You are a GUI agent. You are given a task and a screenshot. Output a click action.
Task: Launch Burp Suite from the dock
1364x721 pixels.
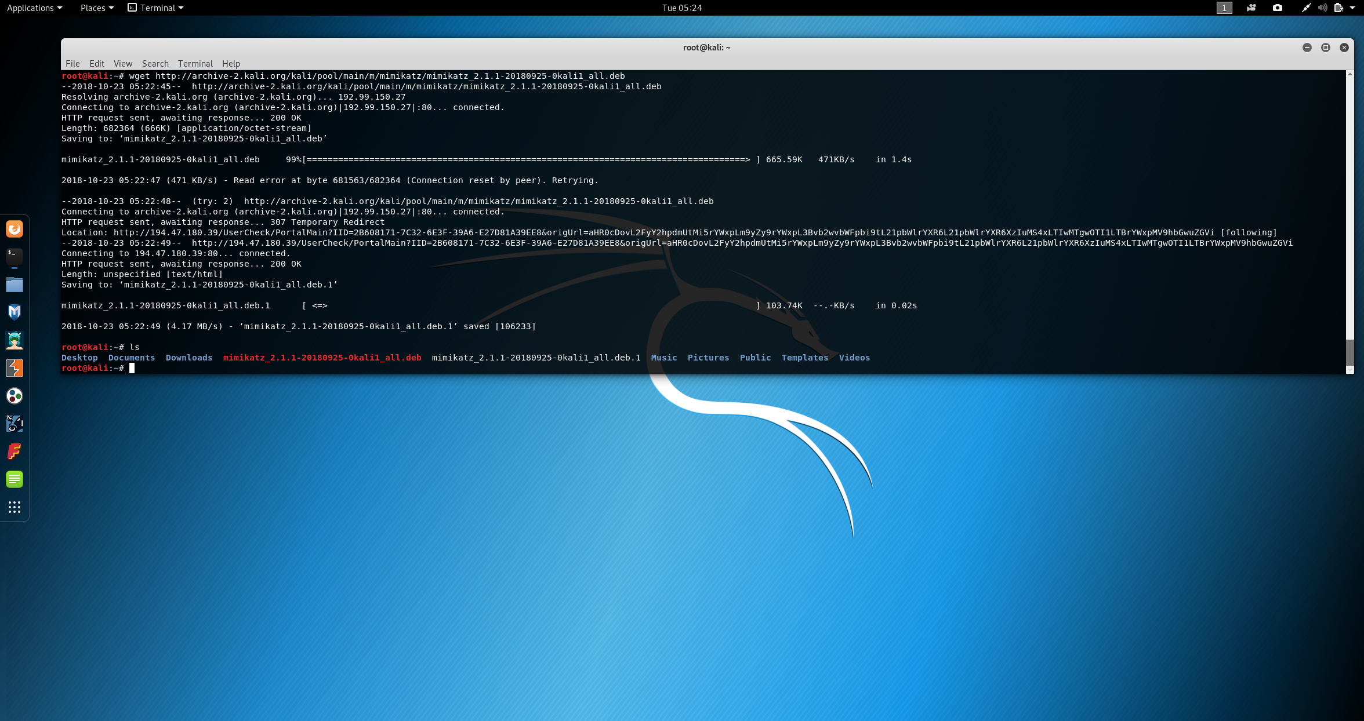[x=14, y=368]
